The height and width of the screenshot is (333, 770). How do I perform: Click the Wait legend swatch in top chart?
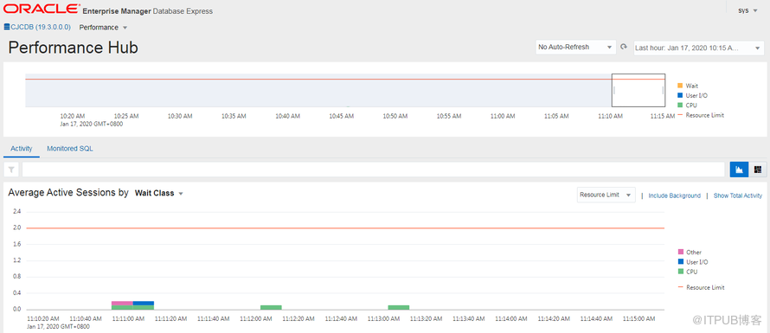coord(680,86)
